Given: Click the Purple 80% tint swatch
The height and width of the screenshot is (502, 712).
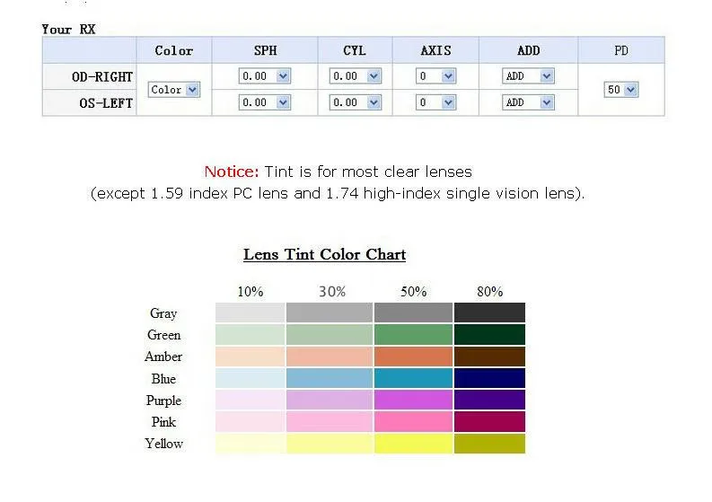Looking at the screenshot, I should point(489,400).
